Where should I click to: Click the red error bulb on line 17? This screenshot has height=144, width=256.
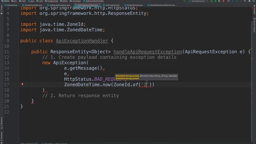click(22, 84)
